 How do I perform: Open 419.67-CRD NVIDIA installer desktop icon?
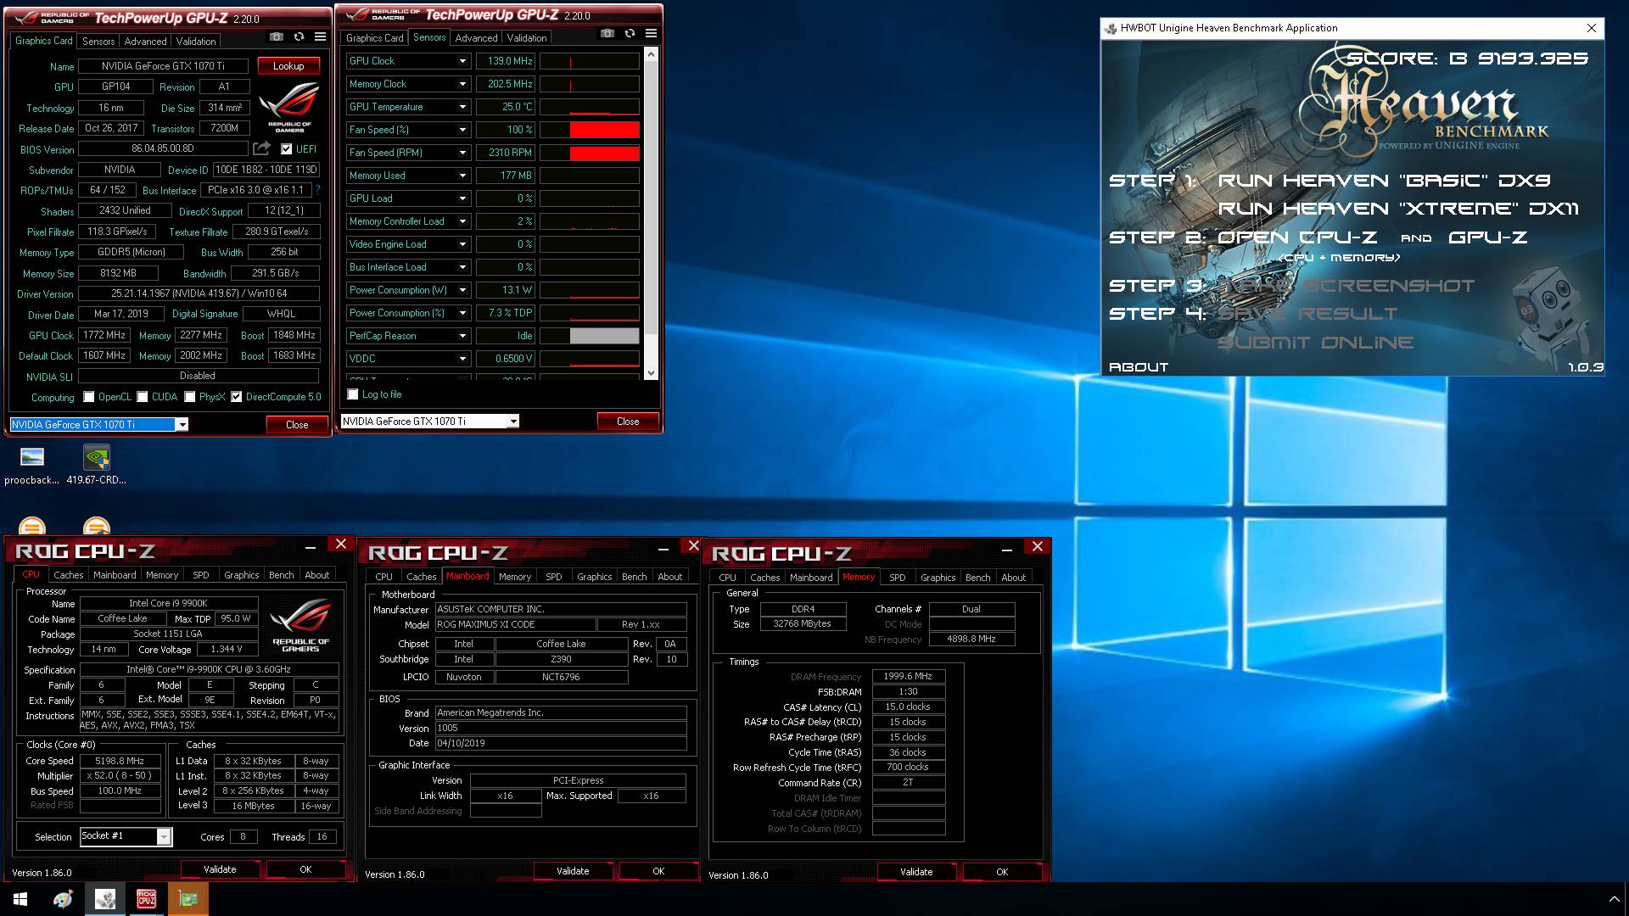click(97, 458)
